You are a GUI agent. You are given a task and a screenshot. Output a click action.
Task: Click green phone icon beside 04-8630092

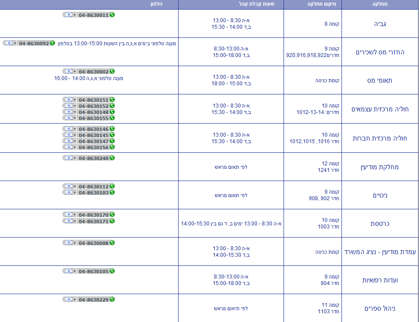coord(53,43)
